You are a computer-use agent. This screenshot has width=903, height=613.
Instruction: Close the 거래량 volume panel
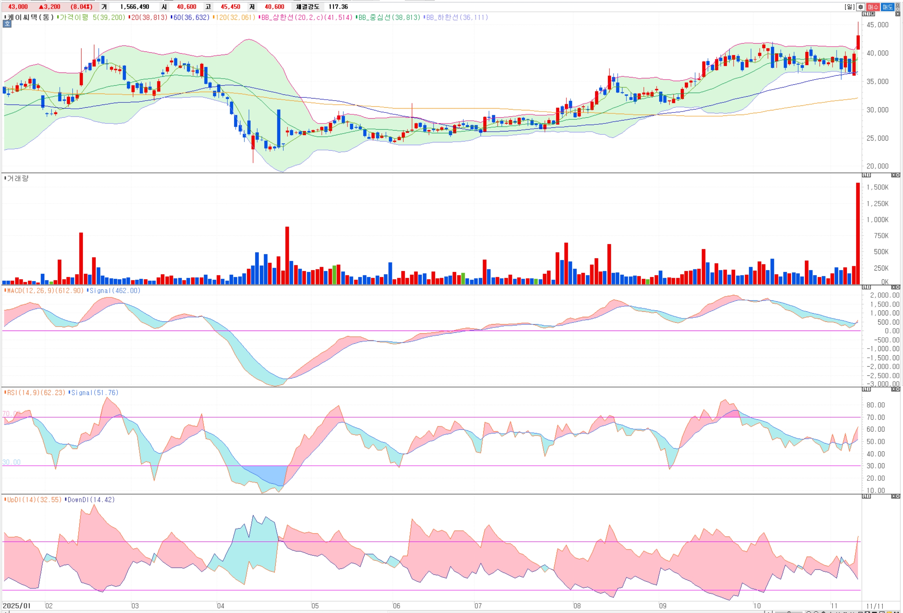pos(898,175)
